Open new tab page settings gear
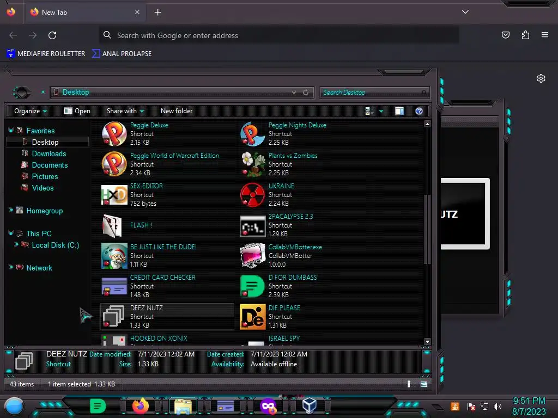 click(x=541, y=78)
